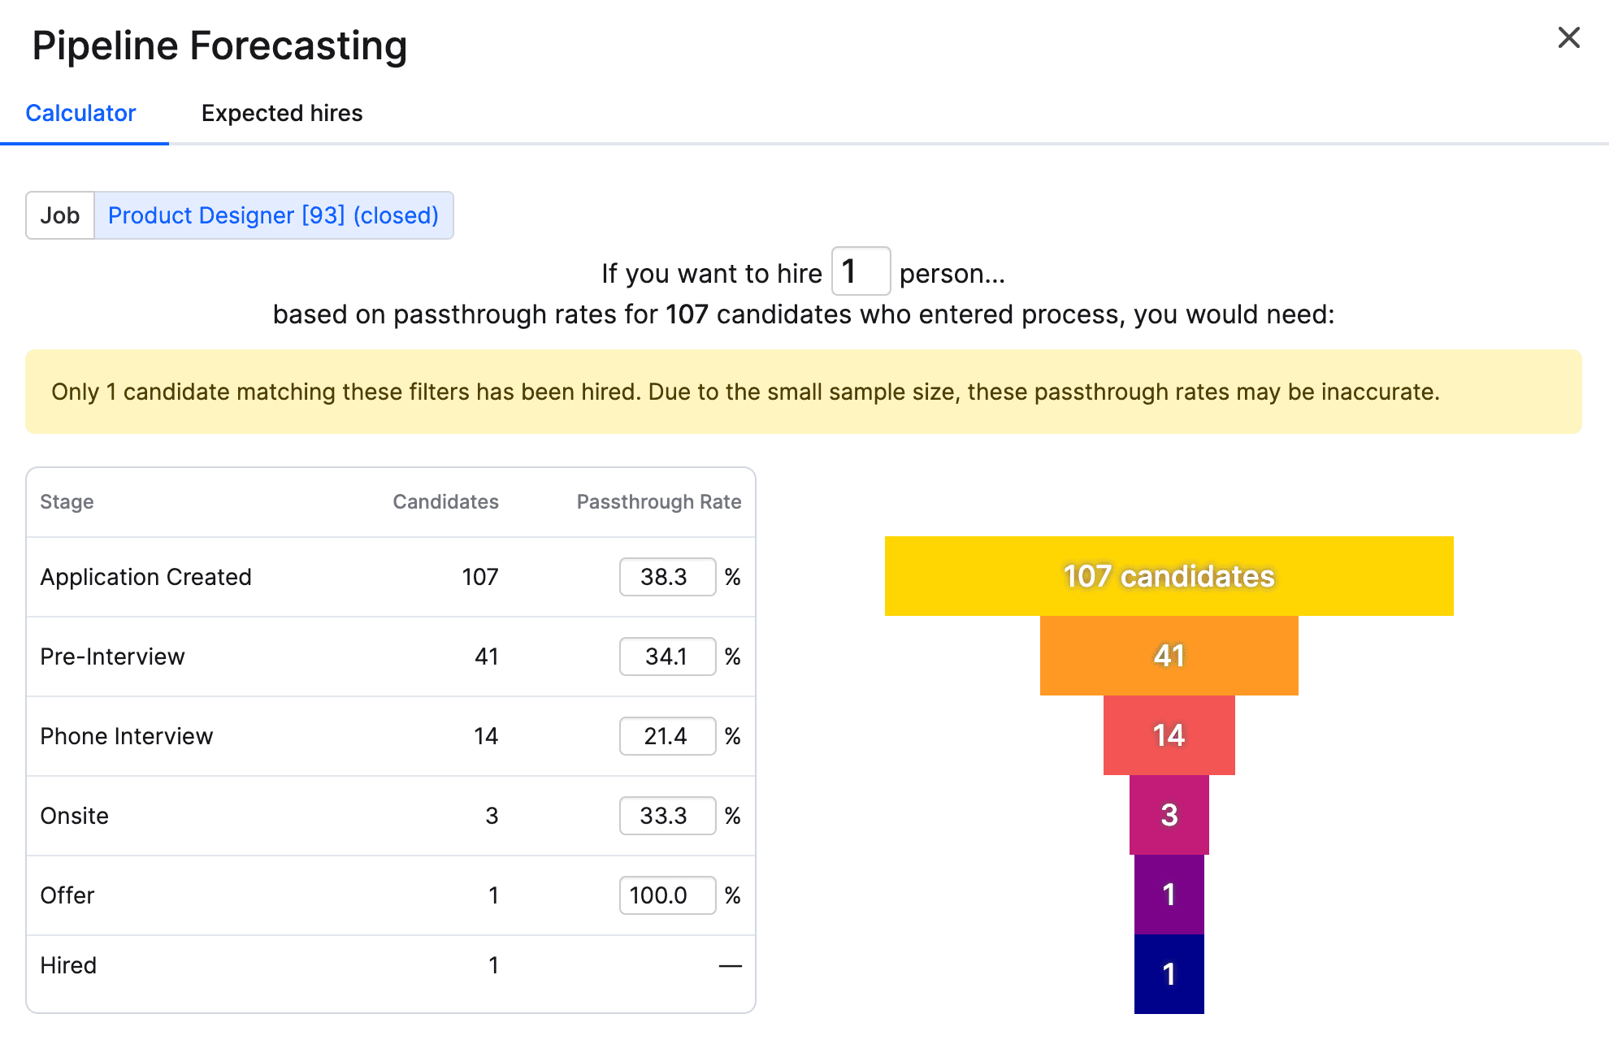The image size is (1609, 1040).
Task: Edit the Offer passthrough rate of 100.0
Action: (x=667, y=895)
